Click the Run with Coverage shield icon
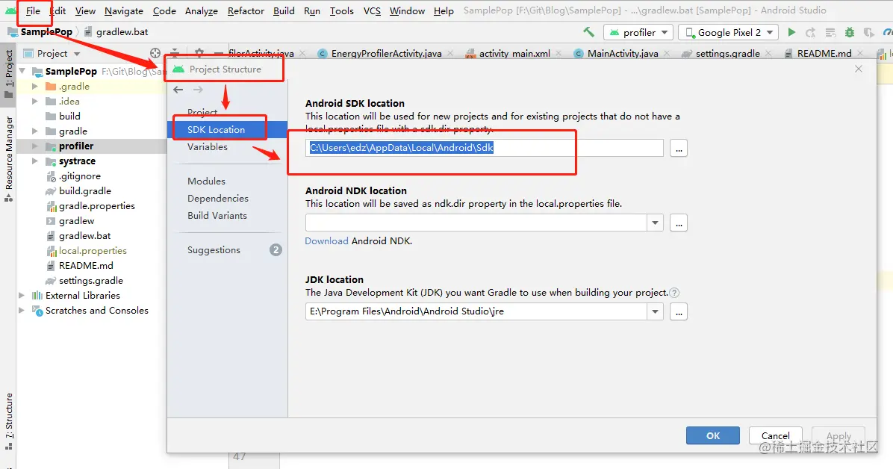The width and height of the screenshot is (893, 469). click(868, 32)
